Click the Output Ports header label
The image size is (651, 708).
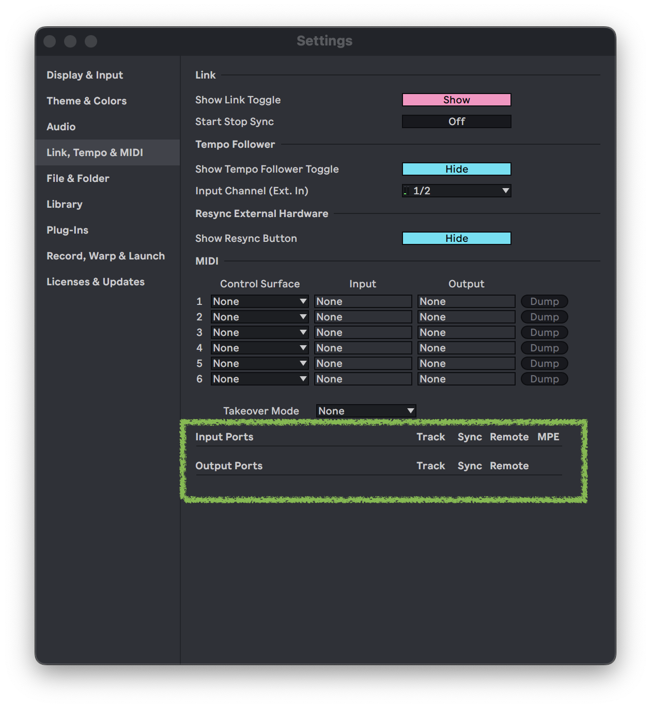pyautogui.click(x=229, y=466)
